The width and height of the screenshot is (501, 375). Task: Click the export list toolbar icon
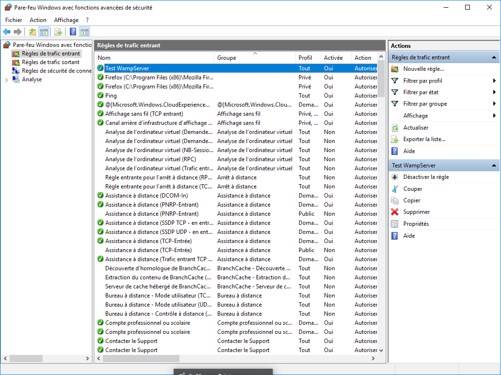click(58, 32)
